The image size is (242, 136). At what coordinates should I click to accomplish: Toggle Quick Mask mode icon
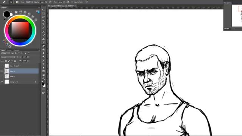tap(43, 89)
